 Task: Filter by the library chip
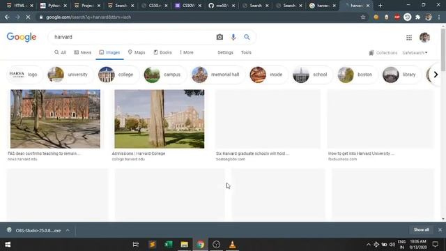coord(401,75)
